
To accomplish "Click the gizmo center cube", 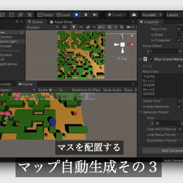I will coord(123,45).
